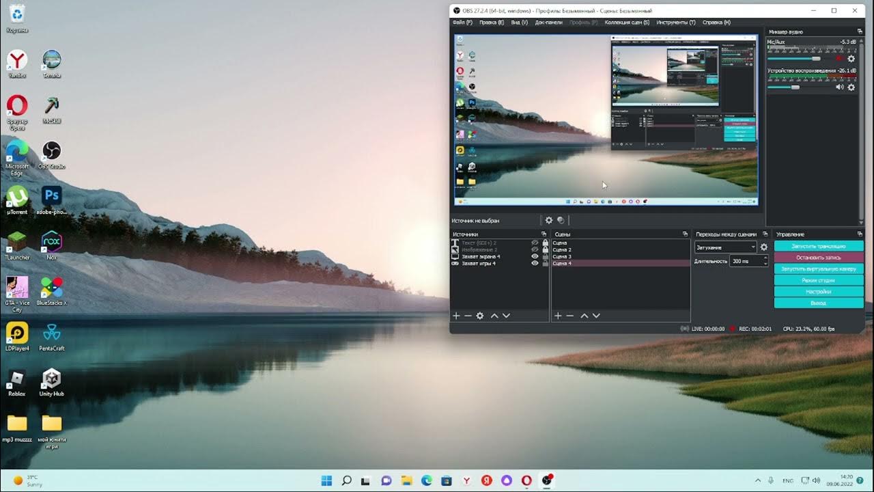Screen dimensions: 874x492
Task: Decrease Длительность with the down arrow
Action: click(765, 264)
